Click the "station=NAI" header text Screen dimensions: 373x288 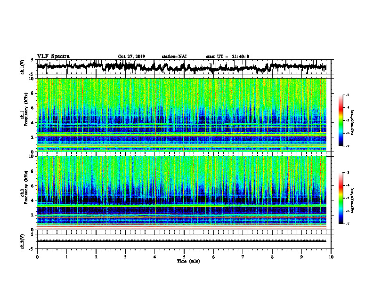(174, 56)
